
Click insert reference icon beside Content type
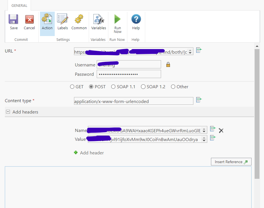[199, 100]
